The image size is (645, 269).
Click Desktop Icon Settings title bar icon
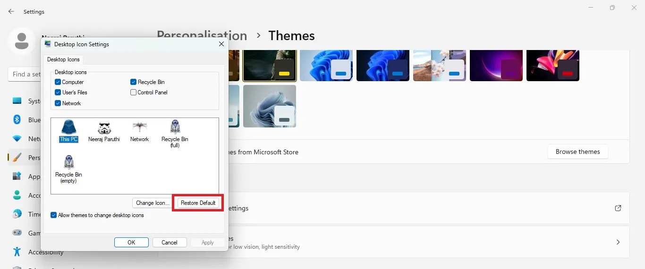[x=48, y=44]
